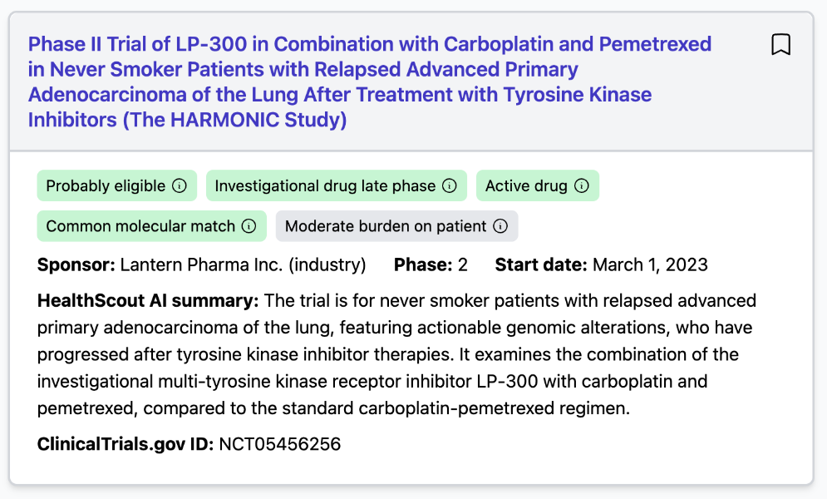Viewport: 827px width, 499px height.
Task: Click the Sponsor label
Action: pyautogui.click(x=76, y=265)
